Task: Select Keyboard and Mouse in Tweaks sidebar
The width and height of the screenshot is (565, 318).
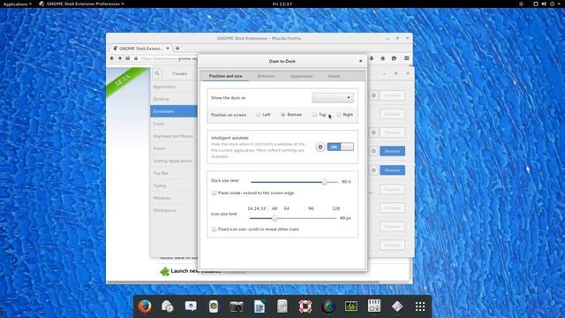Action: [174, 136]
